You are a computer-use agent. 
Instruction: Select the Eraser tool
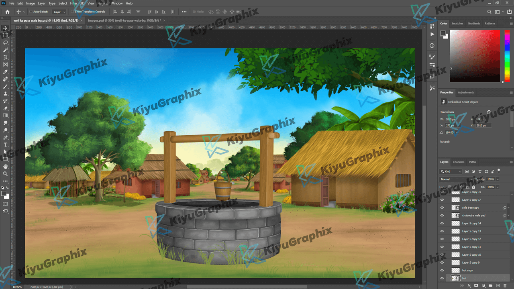(x=6, y=108)
